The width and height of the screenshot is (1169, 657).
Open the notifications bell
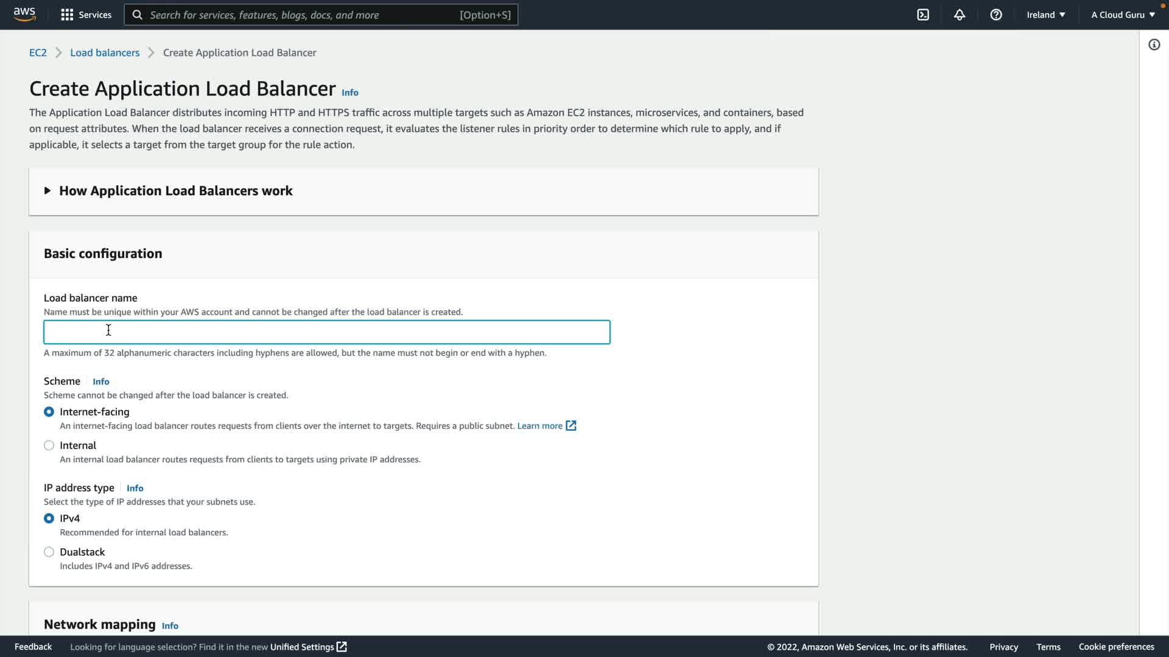[960, 15]
